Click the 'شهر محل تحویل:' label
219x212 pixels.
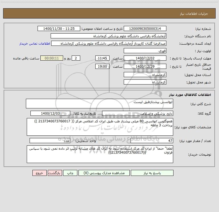coord(199,83)
